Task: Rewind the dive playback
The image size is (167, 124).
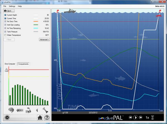Action: point(130,118)
